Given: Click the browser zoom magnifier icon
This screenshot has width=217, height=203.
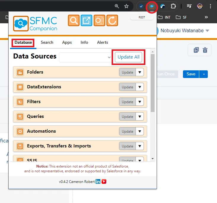Looking at the screenshot, I should 117,6.
